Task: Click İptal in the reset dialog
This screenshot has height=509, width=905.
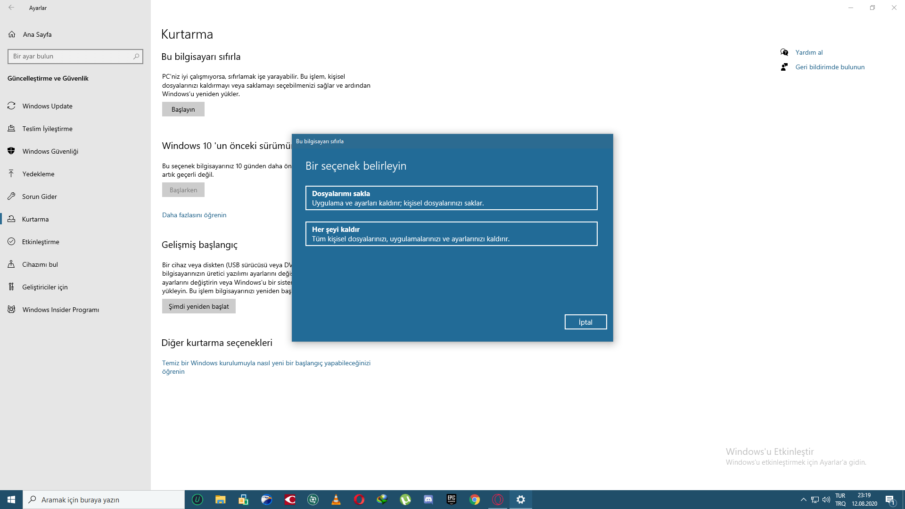Action: coord(585,322)
